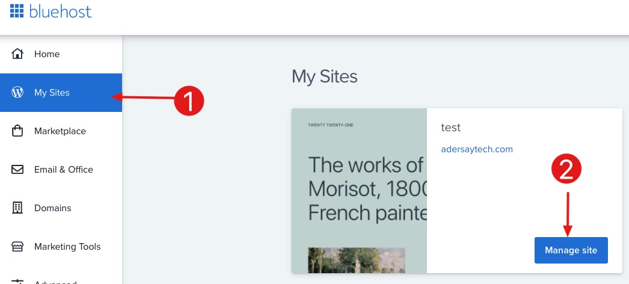The height and width of the screenshot is (284, 629).
Task: Open Email & Office section
Action: (x=64, y=170)
